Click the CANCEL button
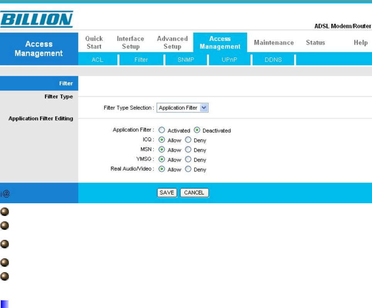 (194, 193)
